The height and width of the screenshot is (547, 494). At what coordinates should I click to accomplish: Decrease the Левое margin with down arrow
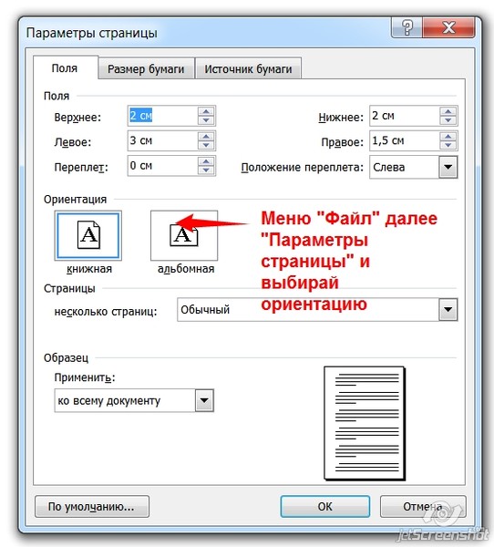[206, 145]
